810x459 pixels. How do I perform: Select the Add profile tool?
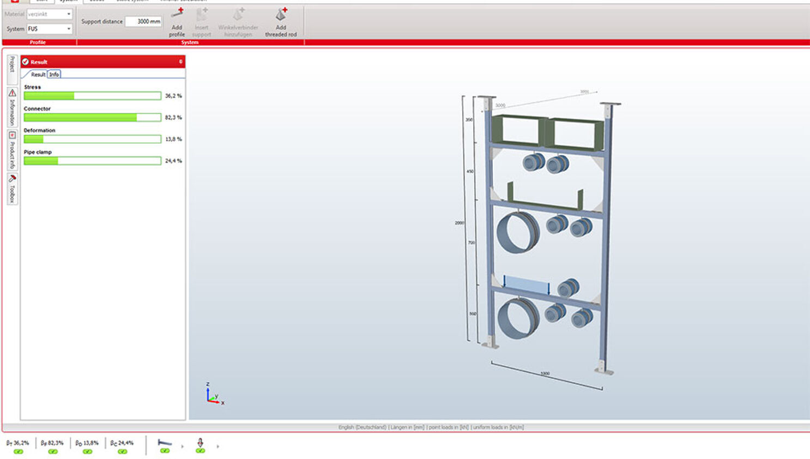pos(177,22)
